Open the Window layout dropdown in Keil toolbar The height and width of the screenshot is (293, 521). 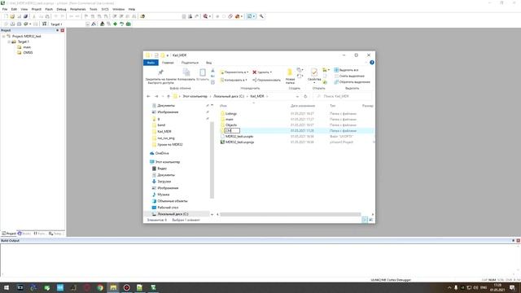tap(254, 16)
